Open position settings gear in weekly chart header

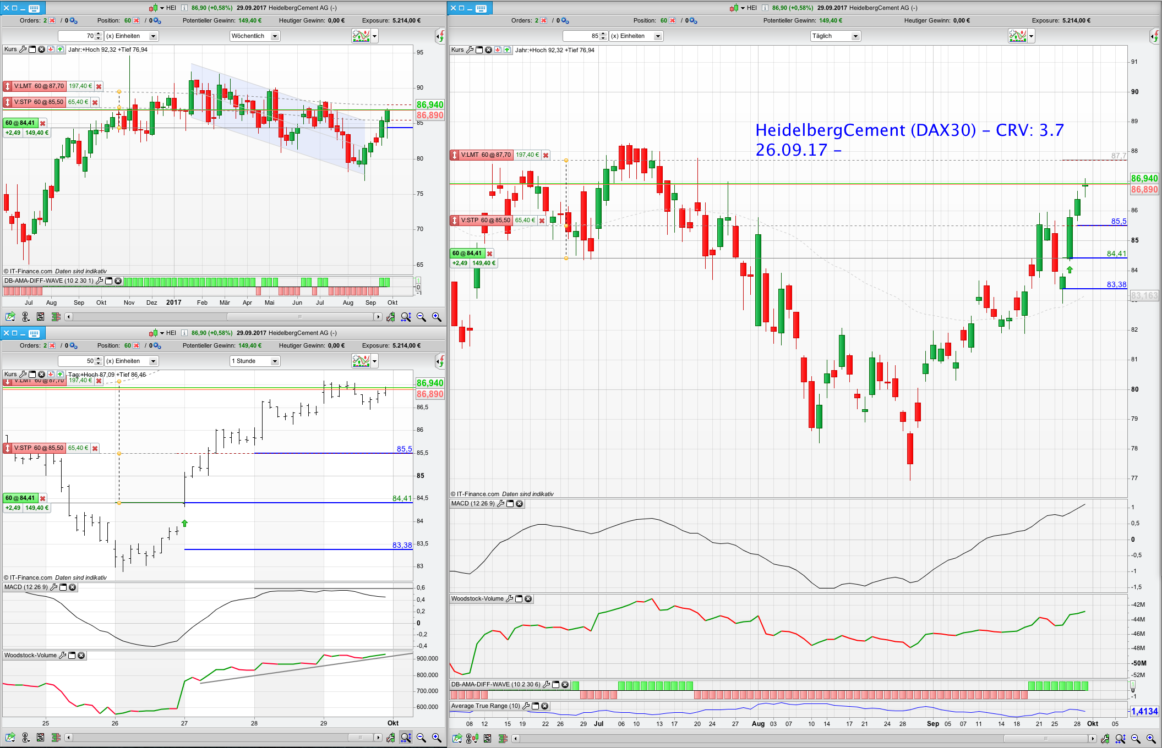[157, 21]
